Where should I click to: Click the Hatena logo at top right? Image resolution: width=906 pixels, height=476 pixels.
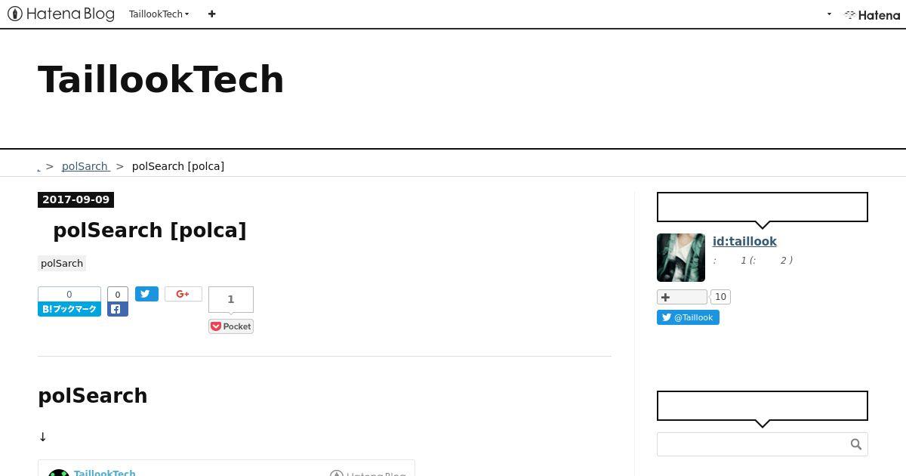click(872, 14)
